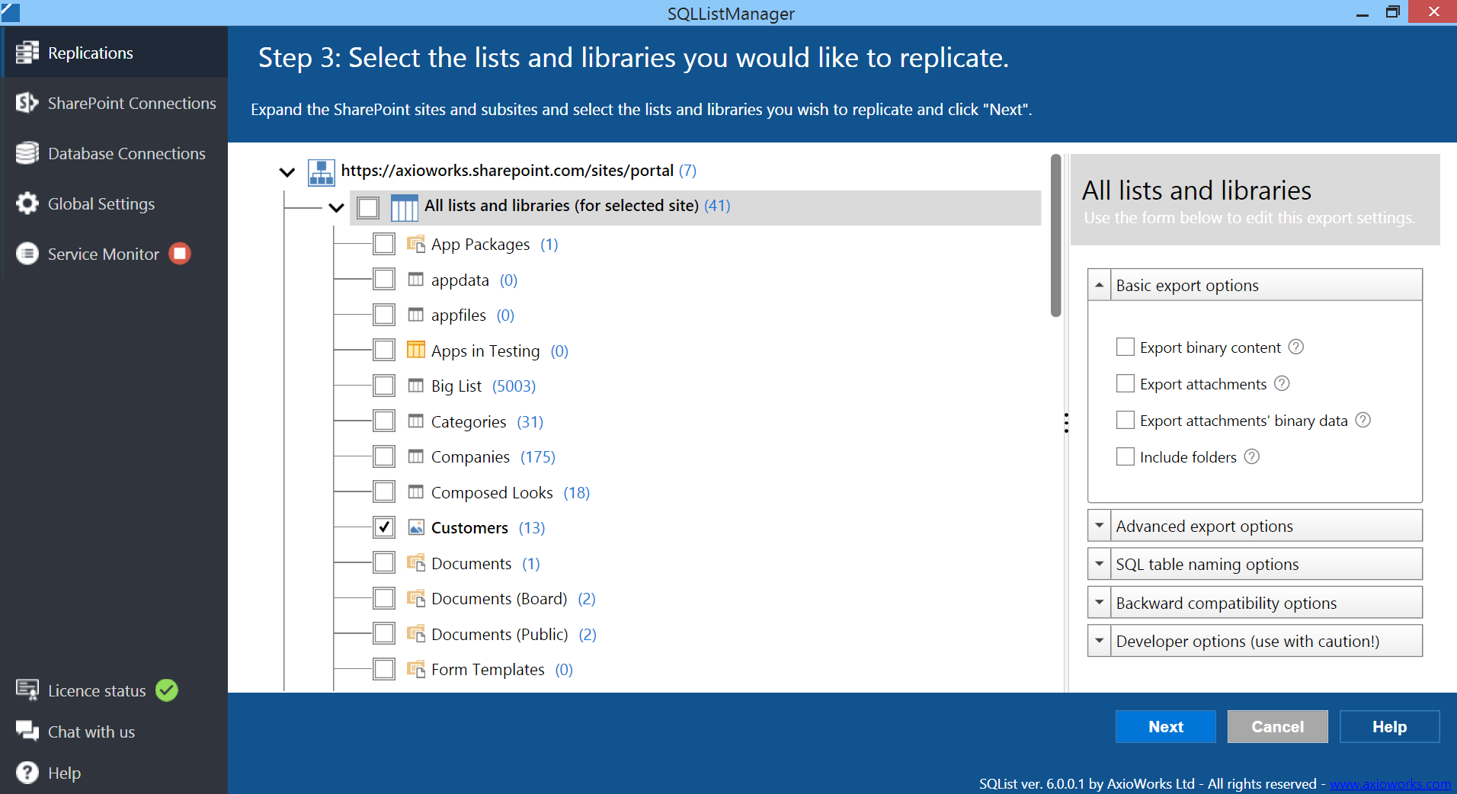Enable Export attachments option
This screenshot has height=794, width=1457.
tap(1125, 383)
